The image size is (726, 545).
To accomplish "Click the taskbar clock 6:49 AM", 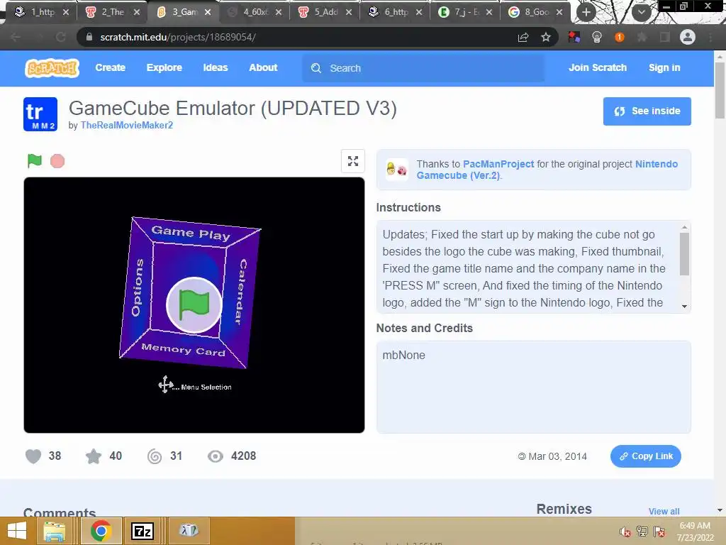I will pyautogui.click(x=695, y=532).
